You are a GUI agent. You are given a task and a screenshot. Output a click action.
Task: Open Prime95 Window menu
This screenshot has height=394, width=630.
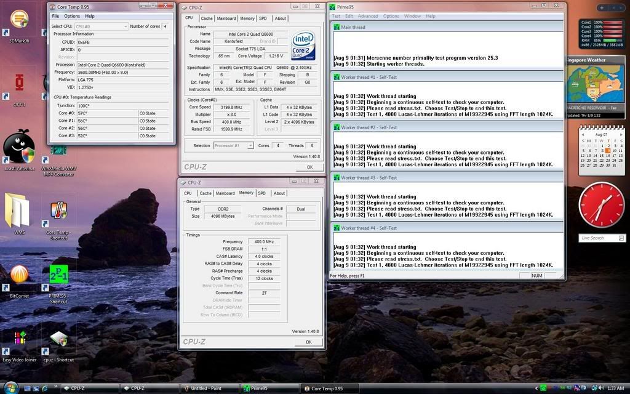(x=412, y=16)
